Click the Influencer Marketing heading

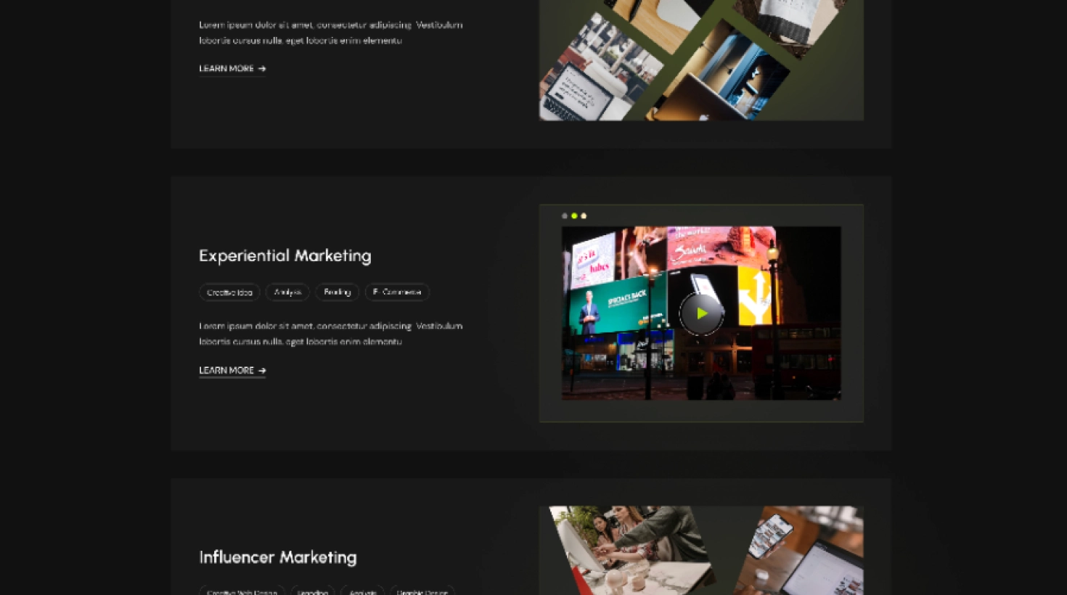point(278,557)
